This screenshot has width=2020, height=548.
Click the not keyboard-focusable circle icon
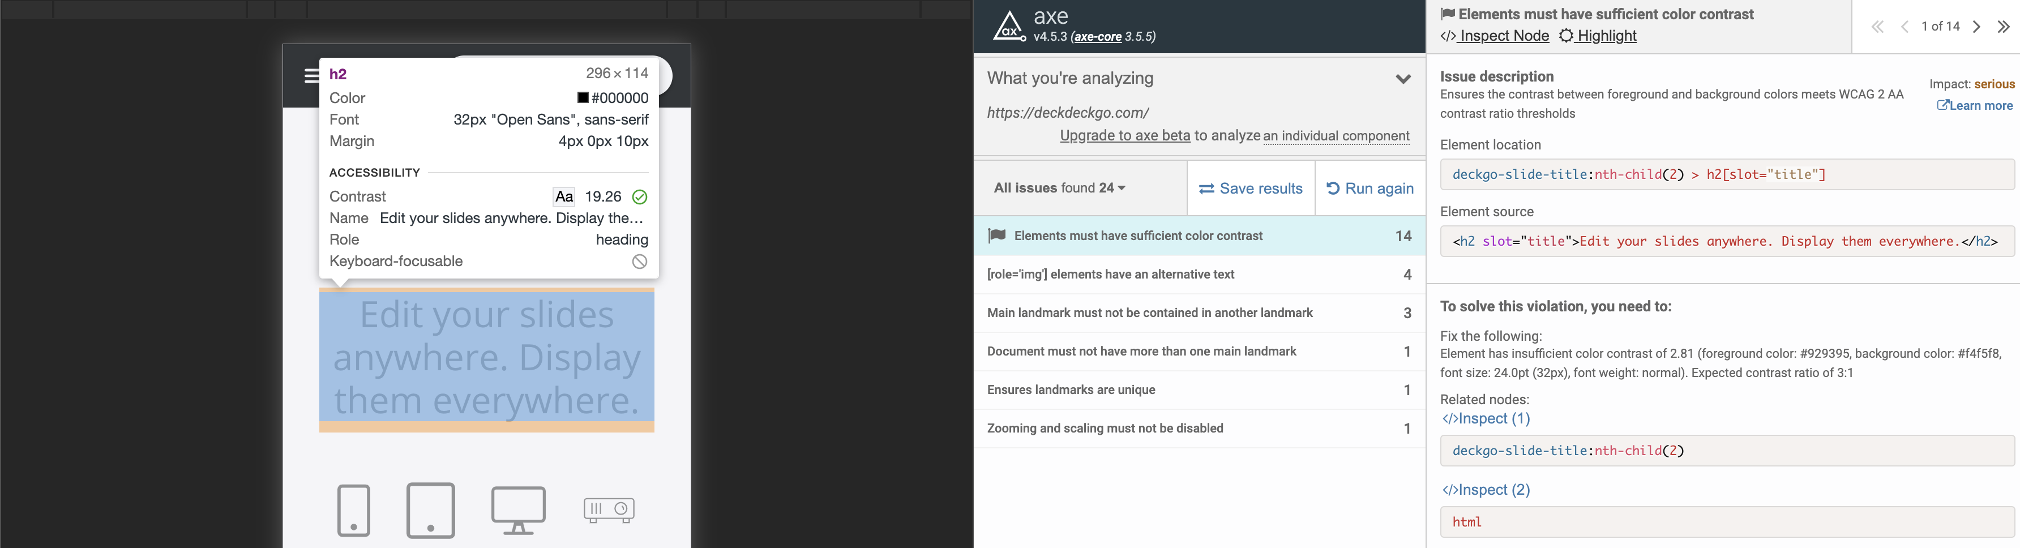(640, 262)
